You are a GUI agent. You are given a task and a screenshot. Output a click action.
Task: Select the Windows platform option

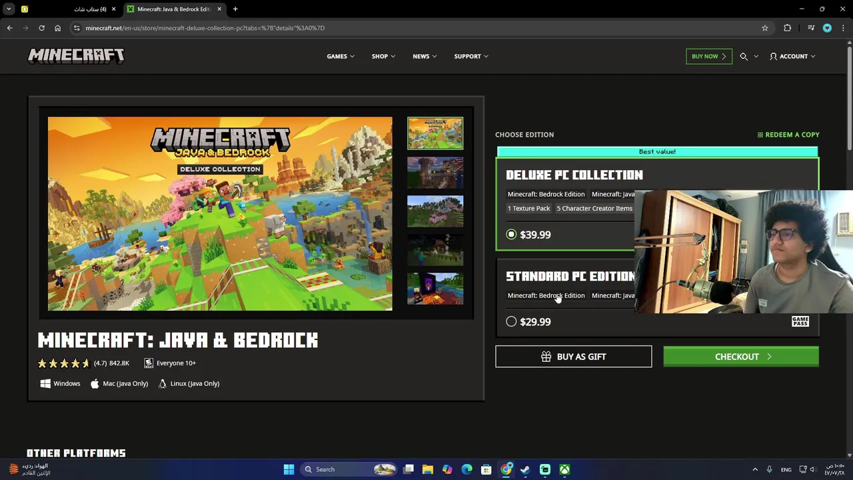(x=60, y=383)
